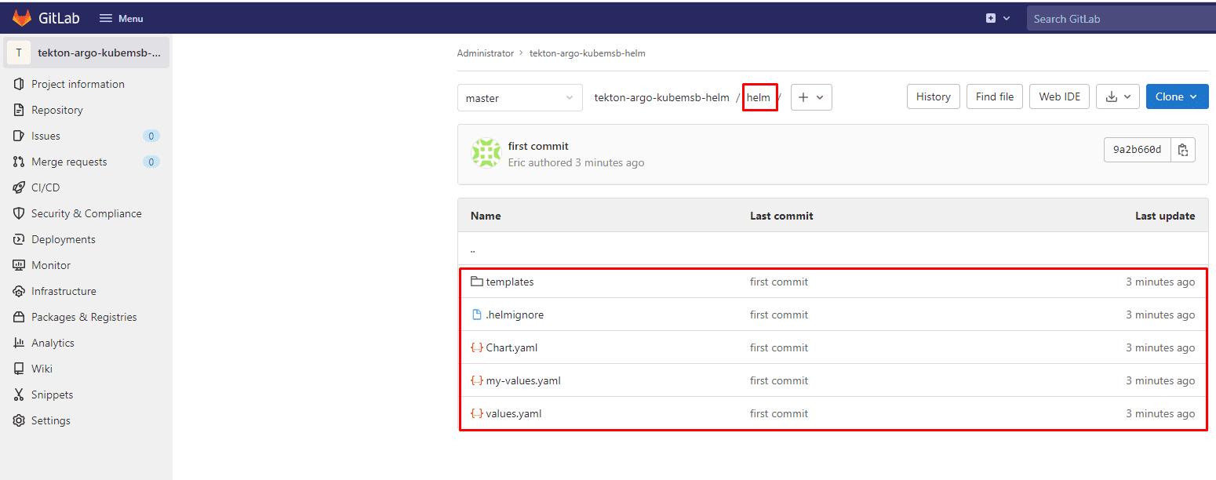Open the create new plus dropdown in the header
Screen dimensions: 1216x480
tap(998, 18)
